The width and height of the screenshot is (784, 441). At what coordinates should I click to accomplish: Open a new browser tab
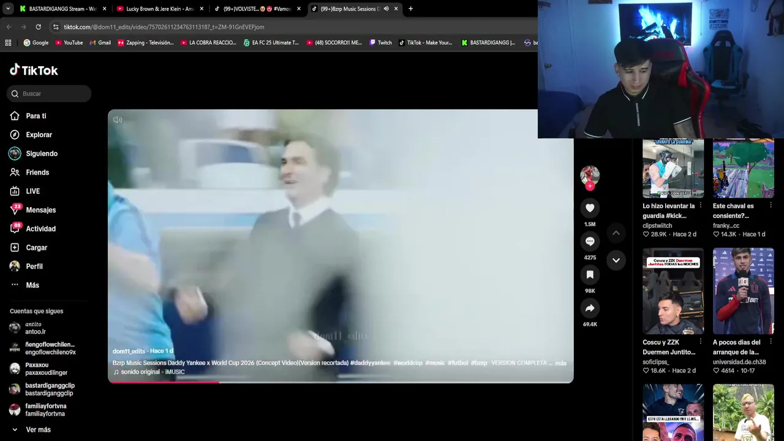pyautogui.click(x=410, y=9)
